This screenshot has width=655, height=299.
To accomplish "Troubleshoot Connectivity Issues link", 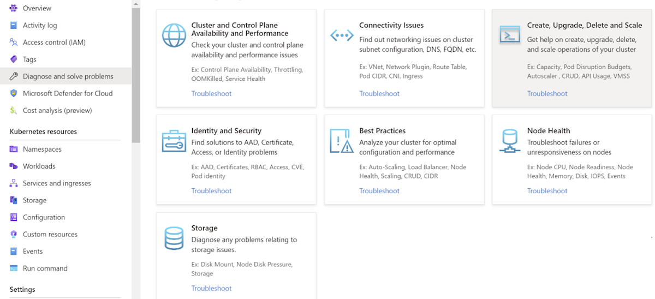I will [379, 94].
